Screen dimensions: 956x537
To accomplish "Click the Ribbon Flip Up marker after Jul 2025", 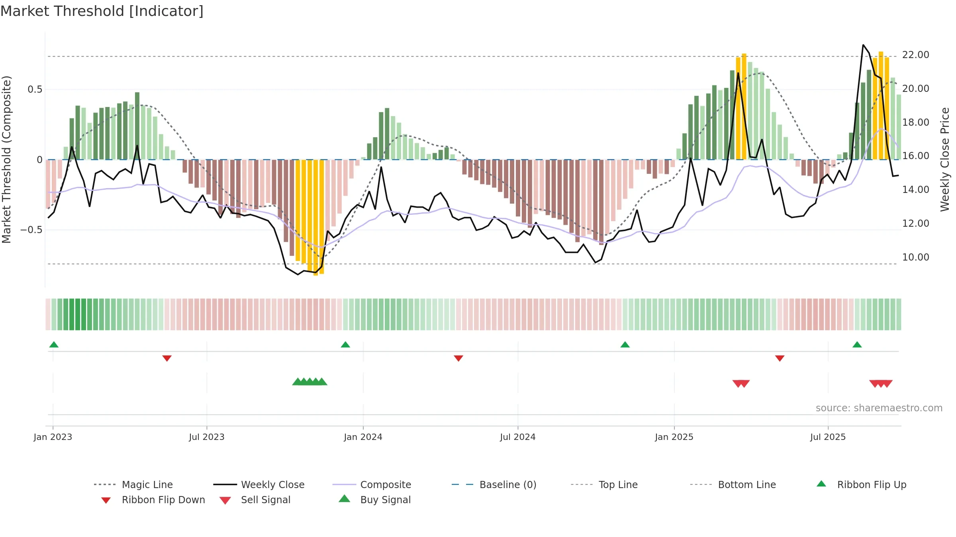I will 857,344.
